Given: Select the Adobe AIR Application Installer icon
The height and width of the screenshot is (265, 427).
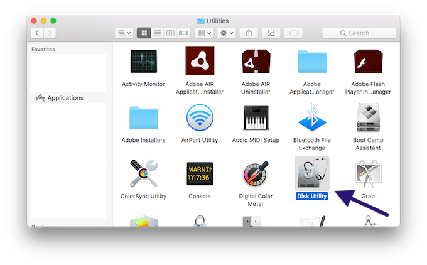Looking at the screenshot, I should (x=200, y=60).
